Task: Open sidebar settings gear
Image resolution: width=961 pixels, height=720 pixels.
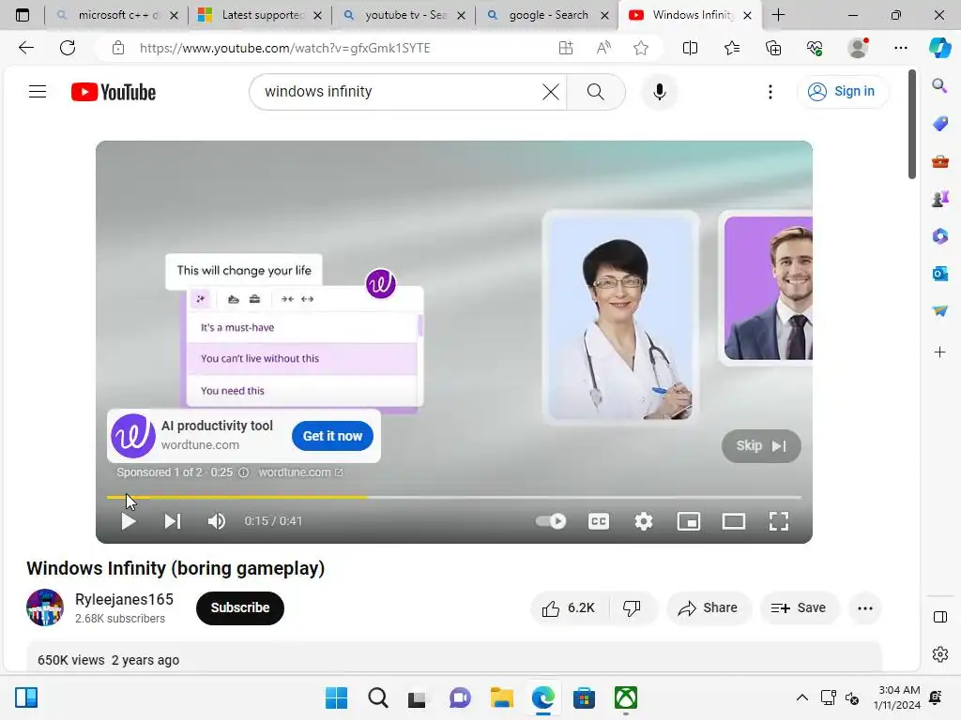Action: pyautogui.click(x=939, y=654)
